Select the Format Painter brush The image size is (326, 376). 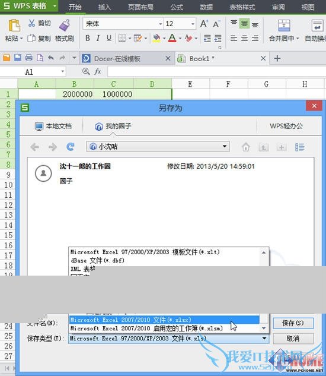pyautogui.click(x=65, y=25)
